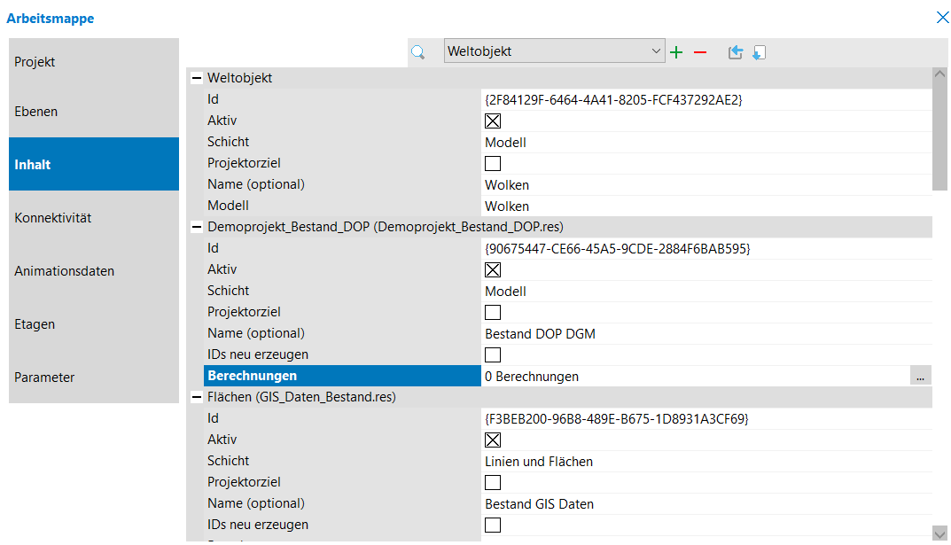
Task: Click the green plus add icon
Action: [x=676, y=52]
